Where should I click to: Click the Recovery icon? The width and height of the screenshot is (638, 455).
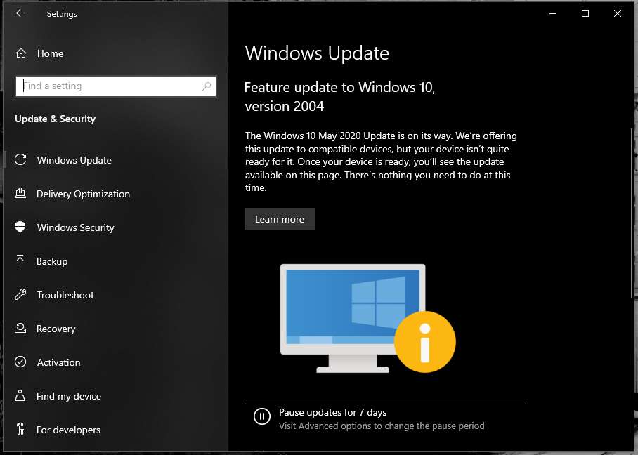click(20, 328)
